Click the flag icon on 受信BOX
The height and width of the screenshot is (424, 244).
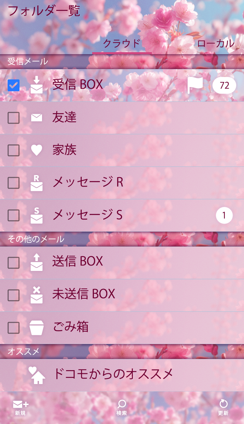195,85
